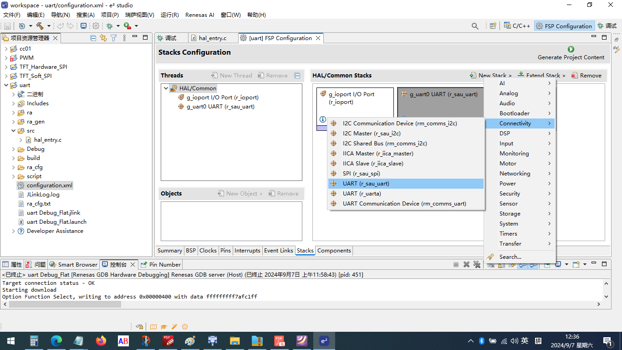Click the Open Perspective icon
This screenshot has height=350, width=622.
(493, 26)
